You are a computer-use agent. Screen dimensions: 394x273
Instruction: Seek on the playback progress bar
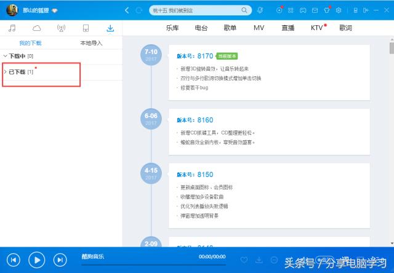tap(153, 264)
